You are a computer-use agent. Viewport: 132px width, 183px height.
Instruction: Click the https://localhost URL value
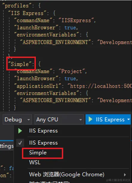pyautogui.click(x=100, y=86)
